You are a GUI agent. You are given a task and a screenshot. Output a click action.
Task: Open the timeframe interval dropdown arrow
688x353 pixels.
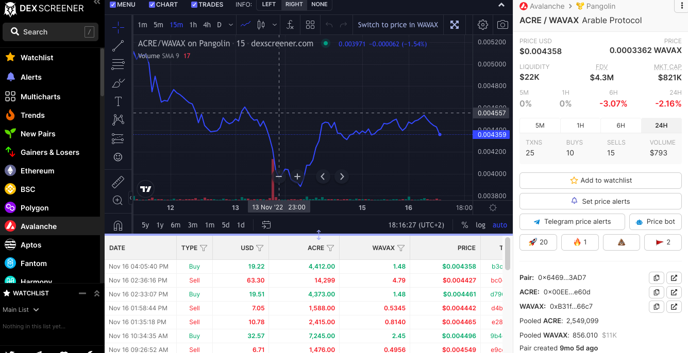(x=230, y=25)
